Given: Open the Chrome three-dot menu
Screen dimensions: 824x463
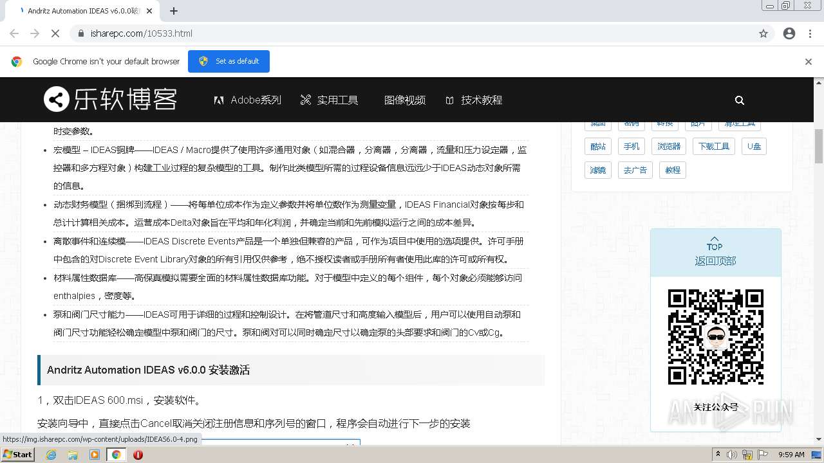Looking at the screenshot, I should 810,33.
